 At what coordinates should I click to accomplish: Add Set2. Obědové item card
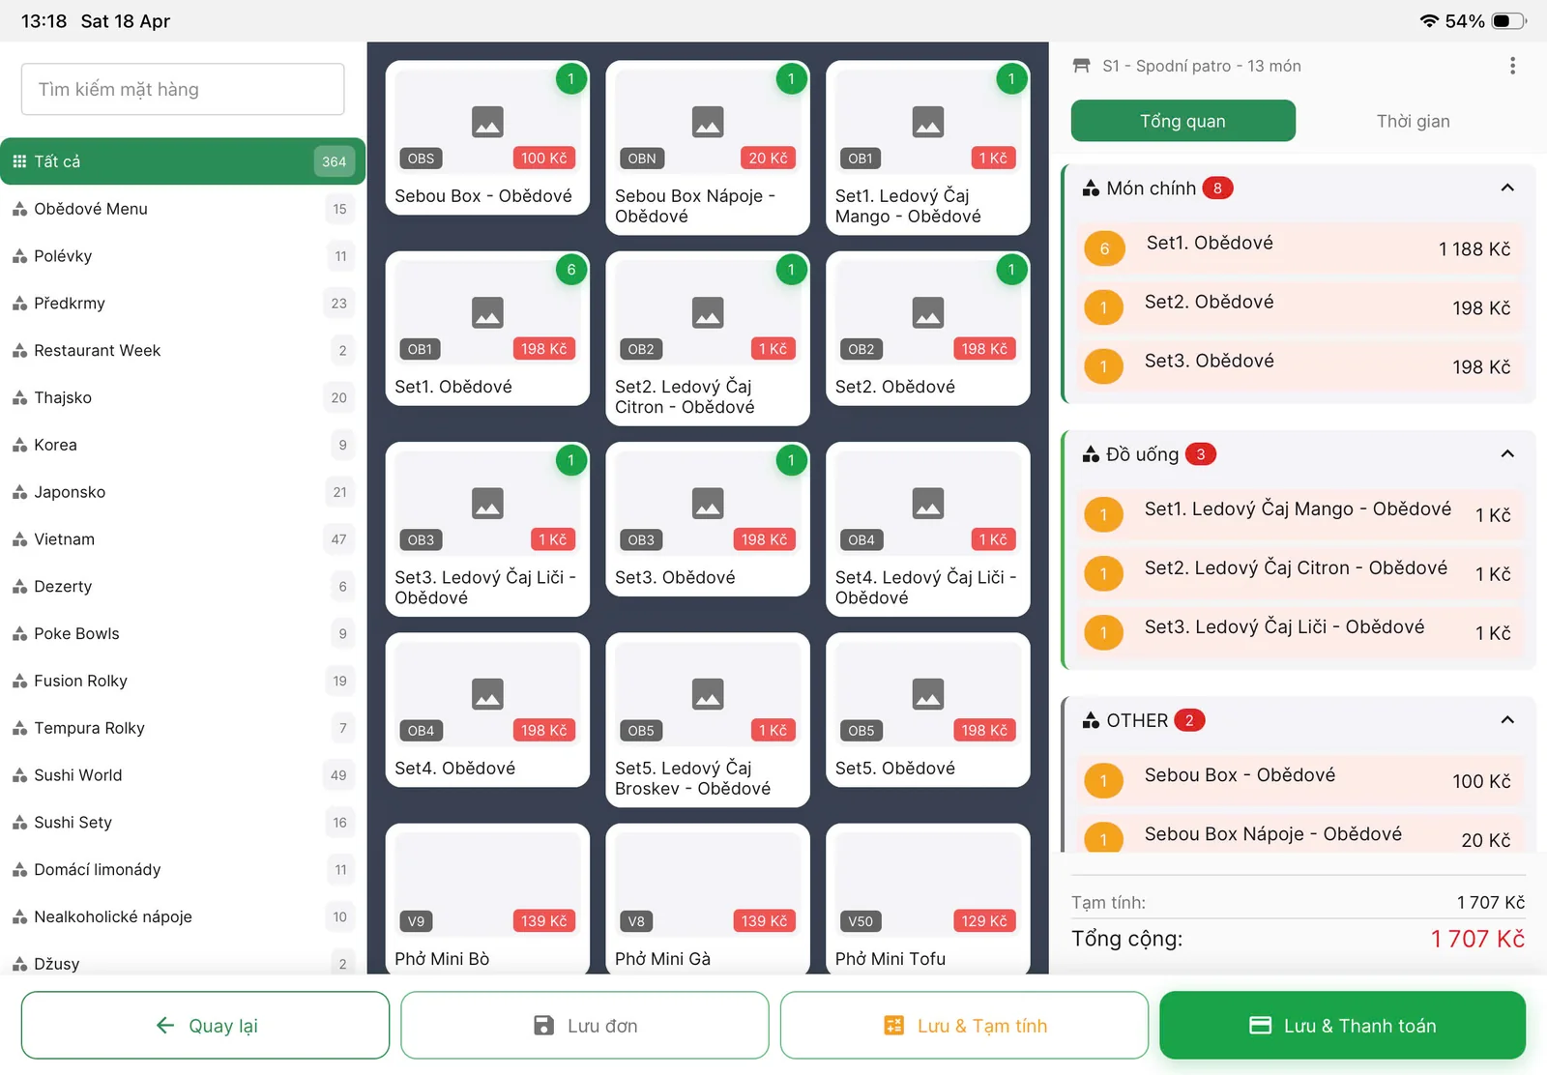(928, 329)
